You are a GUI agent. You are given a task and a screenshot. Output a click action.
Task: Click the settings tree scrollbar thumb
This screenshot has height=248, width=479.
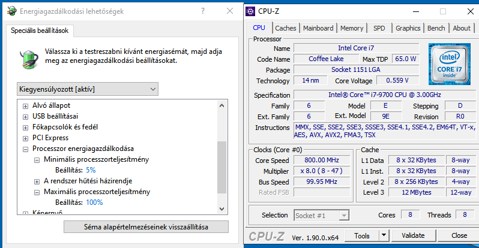tap(221, 167)
